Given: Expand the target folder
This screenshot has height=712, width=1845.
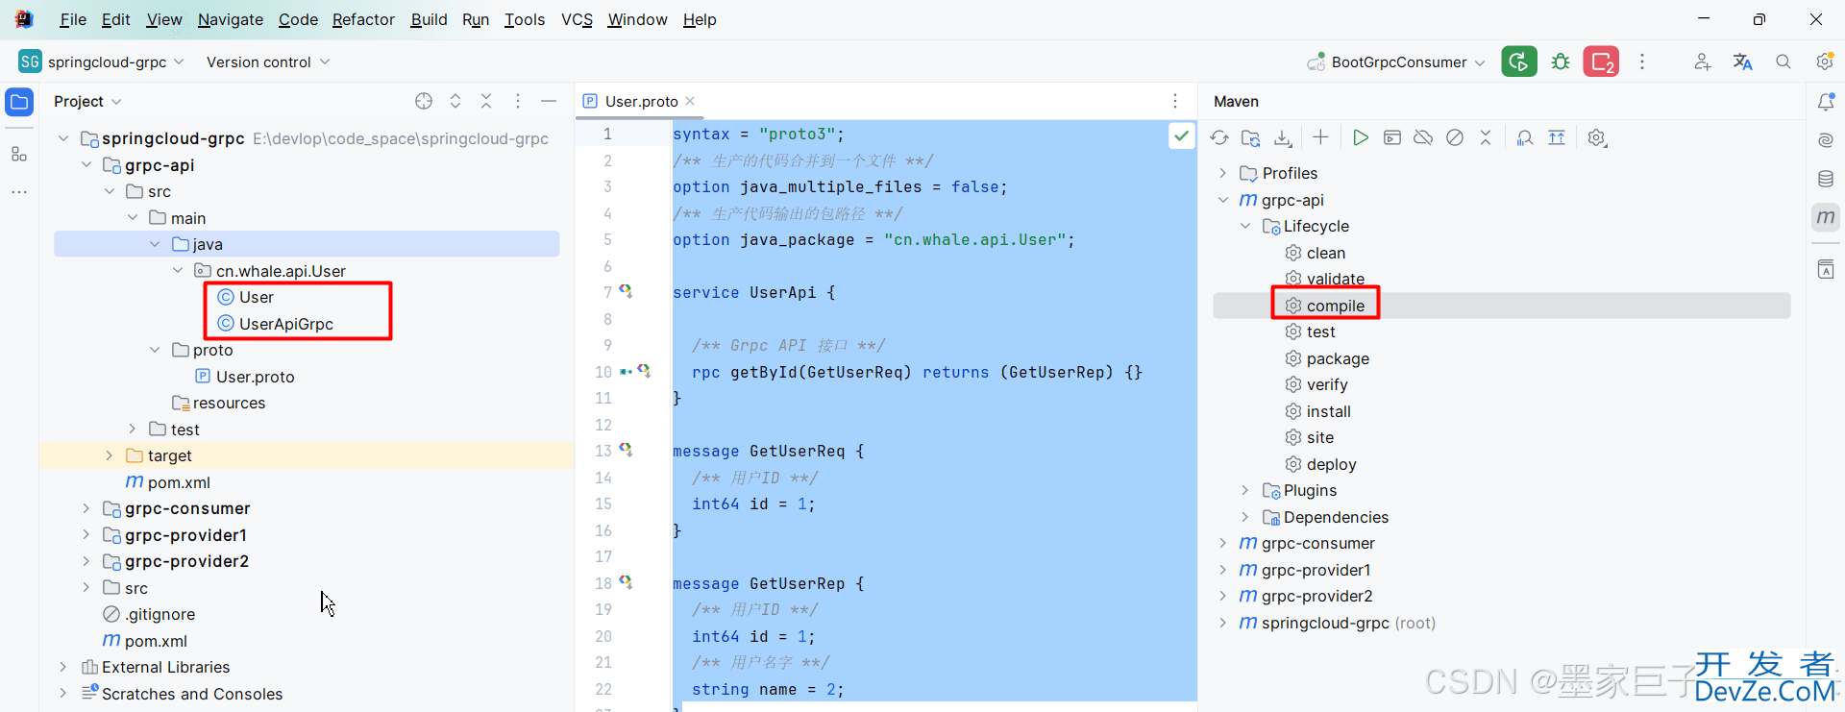Looking at the screenshot, I should 110,456.
